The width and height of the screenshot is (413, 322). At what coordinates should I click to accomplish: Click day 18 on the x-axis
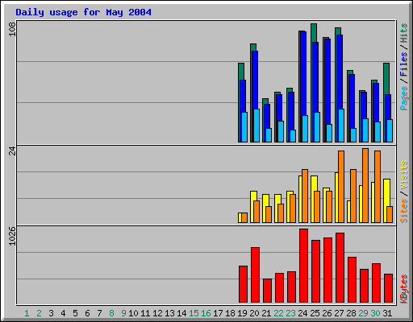click(230, 313)
